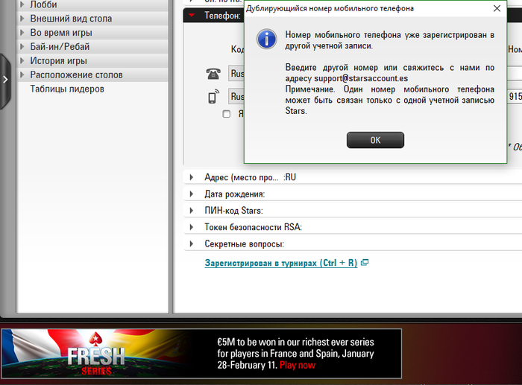
Task: Expand Расположение столов section
Action: [92, 74]
